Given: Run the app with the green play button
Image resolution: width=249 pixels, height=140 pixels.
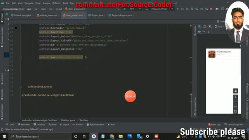Looking at the screenshot, I should click(178, 9).
